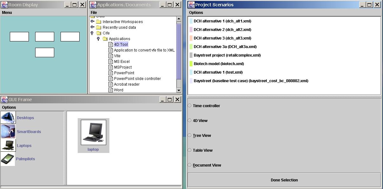383x189 pixels.
Task: Enable the Time controller radio button
Action: [190, 106]
